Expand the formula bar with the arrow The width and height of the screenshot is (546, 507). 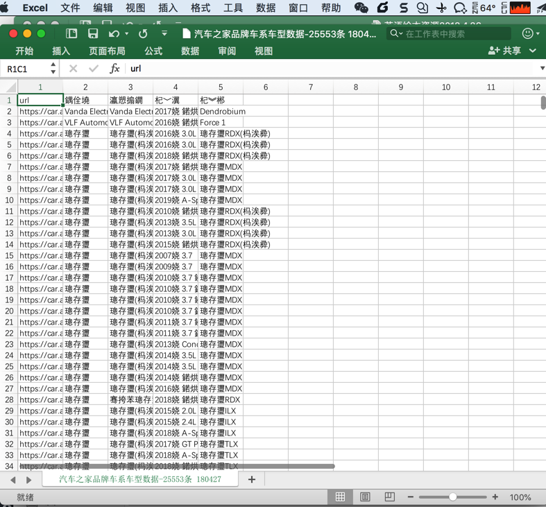pos(542,68)
